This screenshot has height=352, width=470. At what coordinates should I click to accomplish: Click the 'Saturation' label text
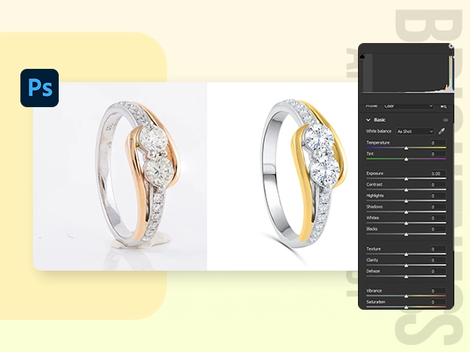pos(376,302)
